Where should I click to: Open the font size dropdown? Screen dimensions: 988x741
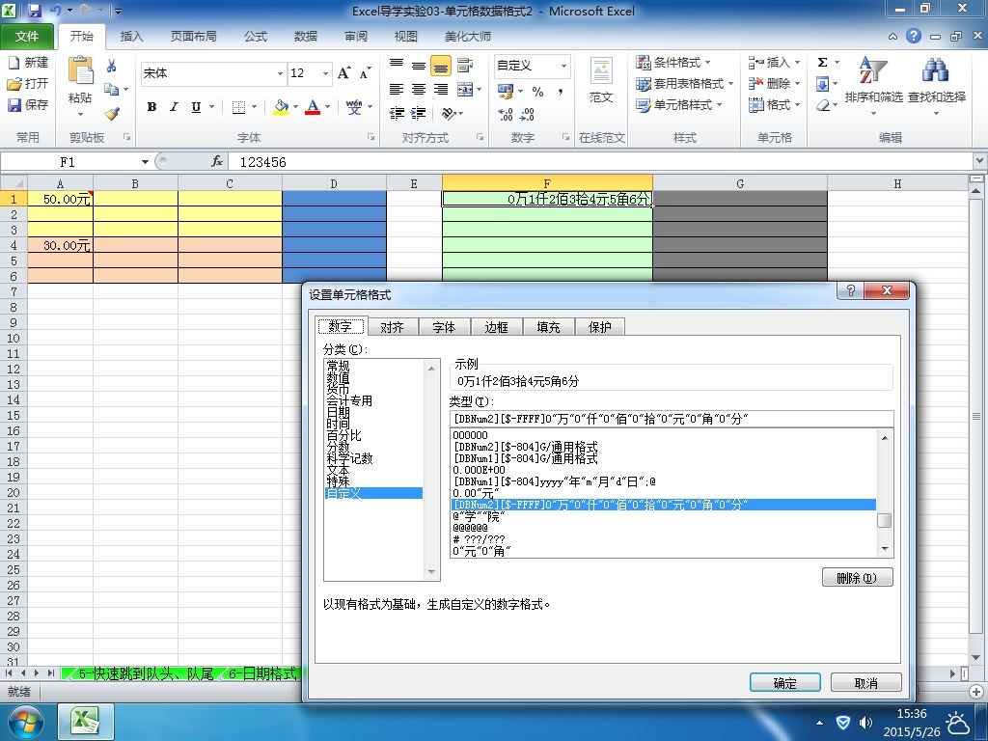point(326,73)
